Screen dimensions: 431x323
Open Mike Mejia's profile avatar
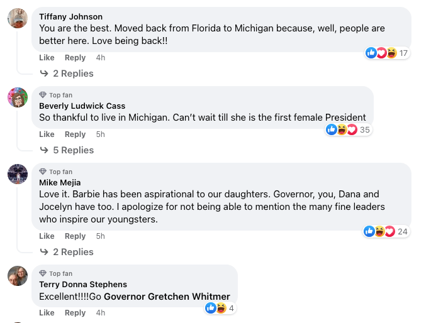point(18,174)
